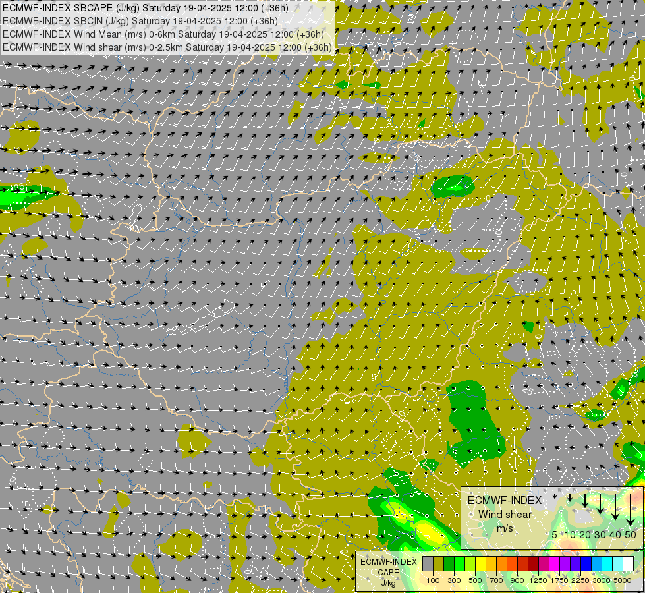Click the 2250 label on CAPE scale

point(580,580)
